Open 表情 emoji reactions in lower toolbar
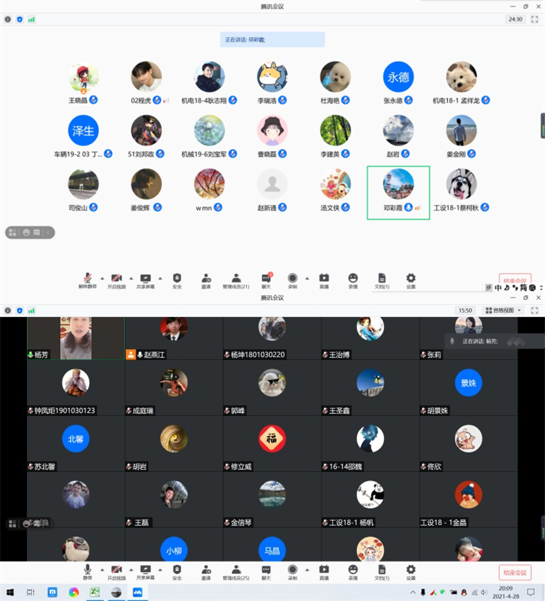Image resolution: width=545 pixels, height=601 pixels. [353, 571]
